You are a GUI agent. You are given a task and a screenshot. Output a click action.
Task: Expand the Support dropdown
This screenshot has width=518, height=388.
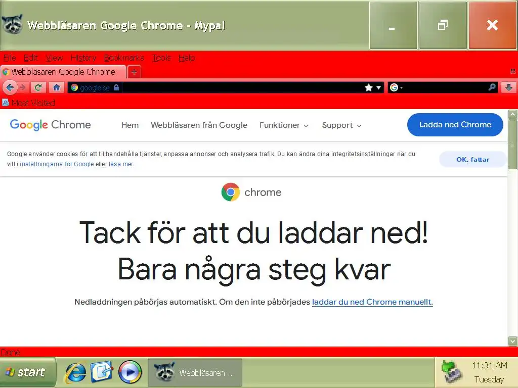[x=341, y=125]
